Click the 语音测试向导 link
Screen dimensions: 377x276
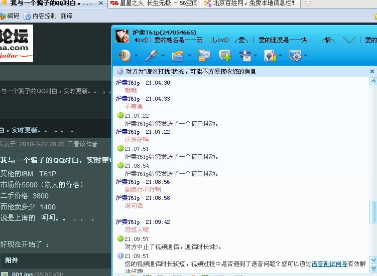(x=329, y=264)
